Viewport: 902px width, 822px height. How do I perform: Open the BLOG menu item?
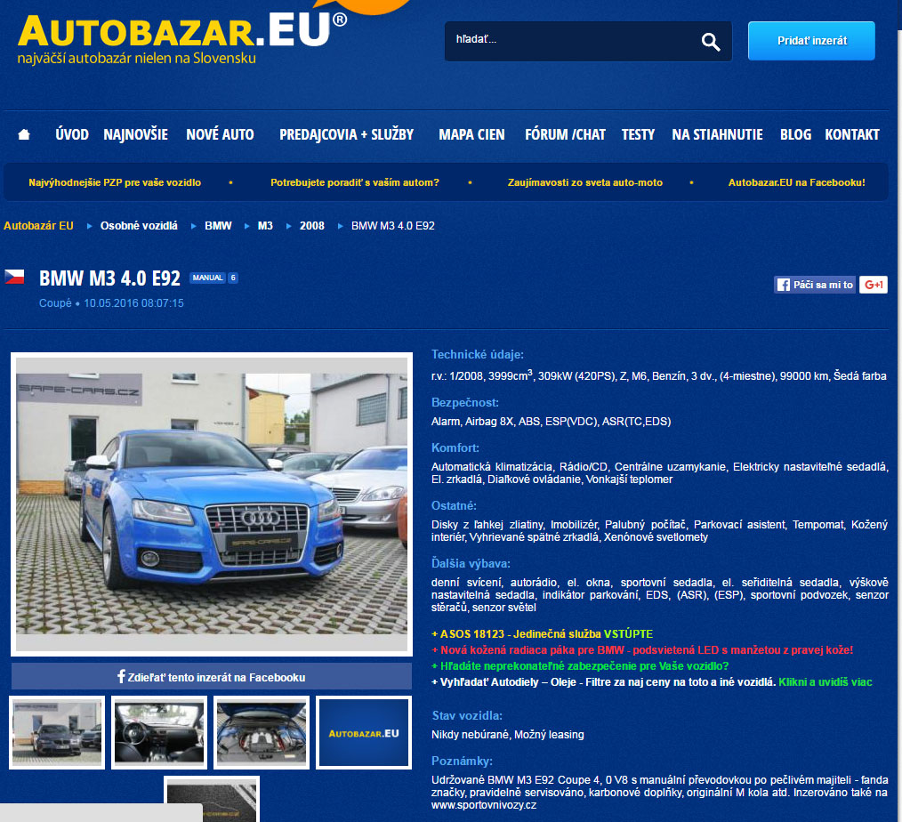[795, 134]
